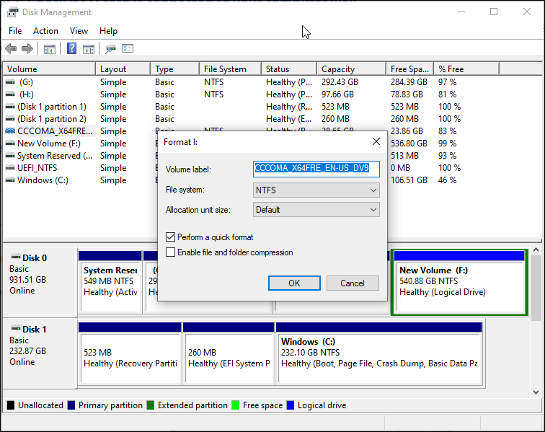Click the Volume label text field
The image size is (545, 432).
pyautogui.click(x=316, y=169)
